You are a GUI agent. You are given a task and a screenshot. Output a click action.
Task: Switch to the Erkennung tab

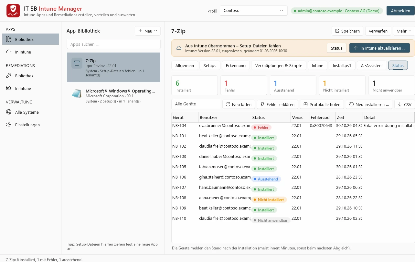coord(236,65)
